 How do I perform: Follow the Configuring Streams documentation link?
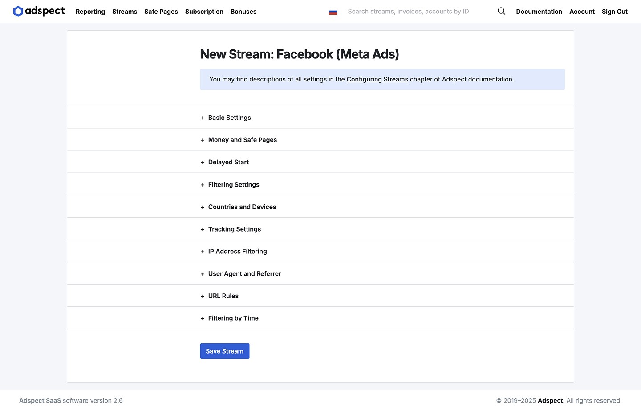pyautogui.click(x=377, y=79)
